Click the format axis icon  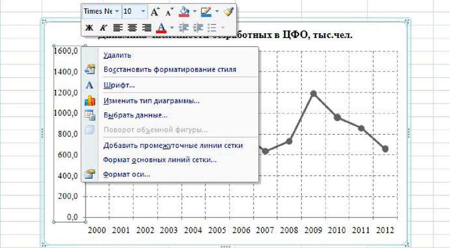point(90,174)
